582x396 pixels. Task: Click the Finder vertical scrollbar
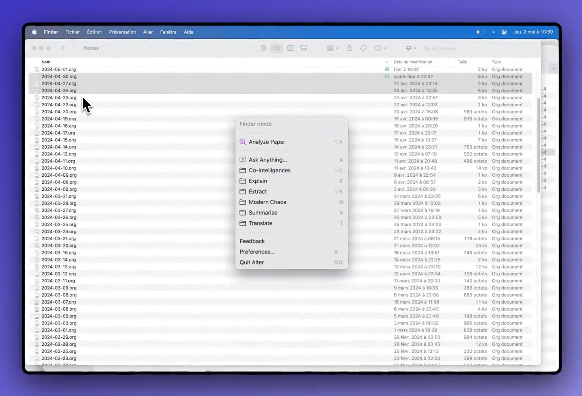click(x=539, y=145)
